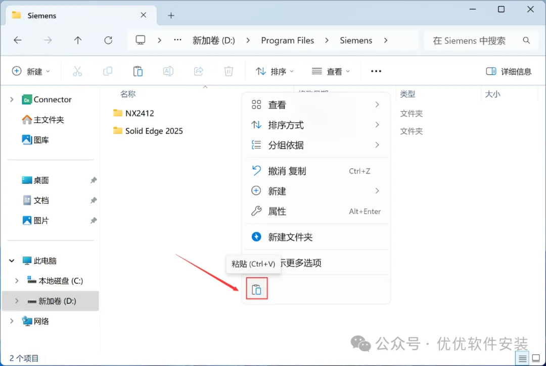The width and height of the screenshot is (546, 366).
Task: Open 图片 pictures quick access
Action: point(35,221)
